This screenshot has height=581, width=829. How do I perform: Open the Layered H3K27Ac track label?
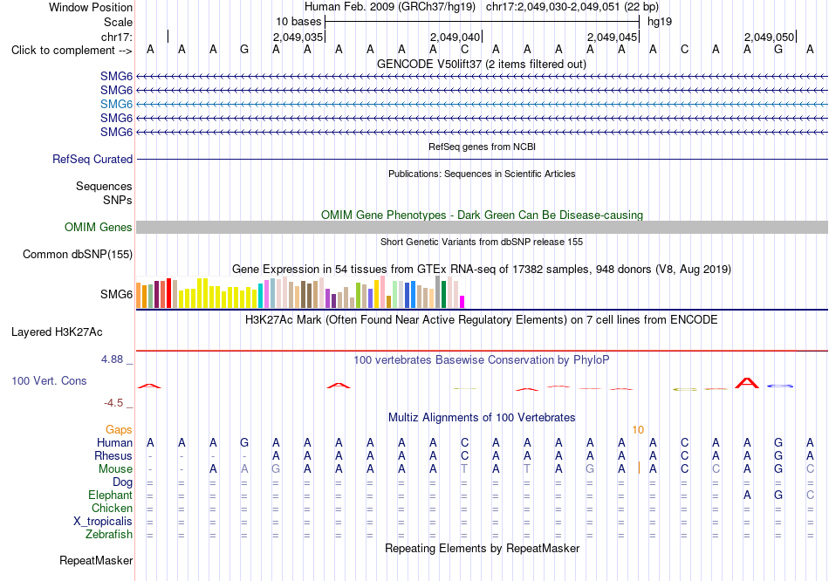[57, 332]
